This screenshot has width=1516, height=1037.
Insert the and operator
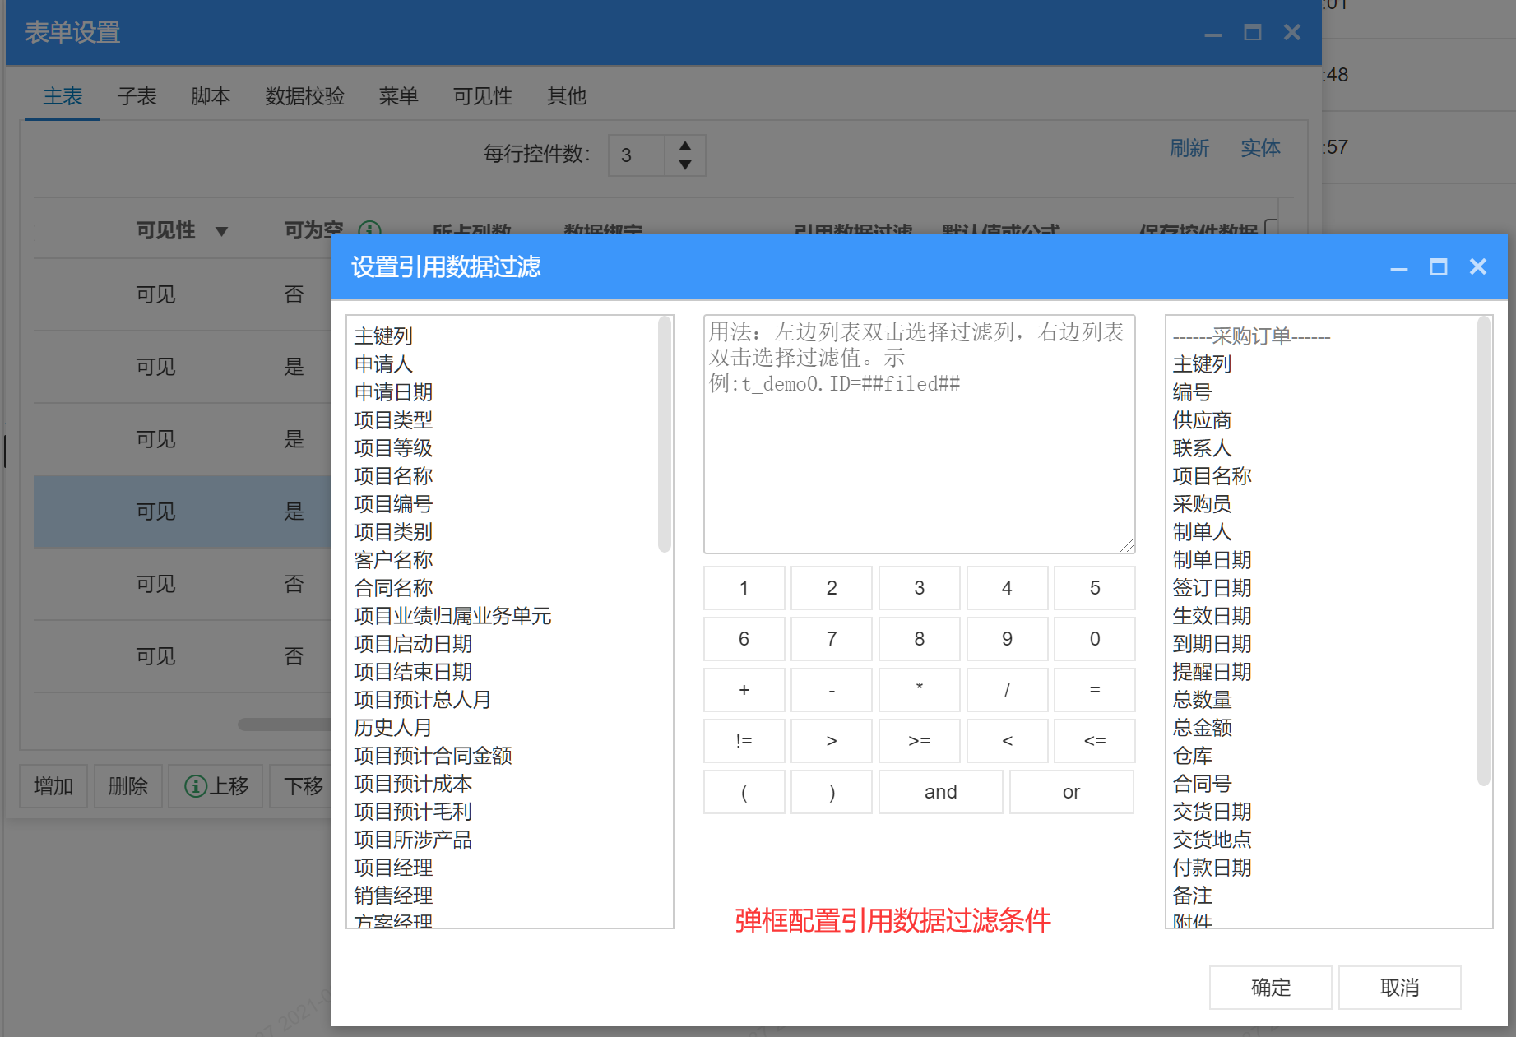(x=940, y=792)
